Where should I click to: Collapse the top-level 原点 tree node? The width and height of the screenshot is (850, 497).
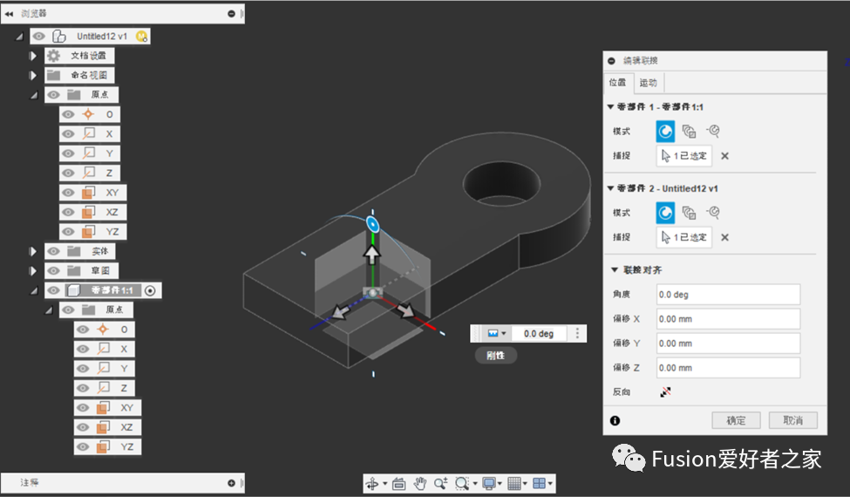point(34,95)
